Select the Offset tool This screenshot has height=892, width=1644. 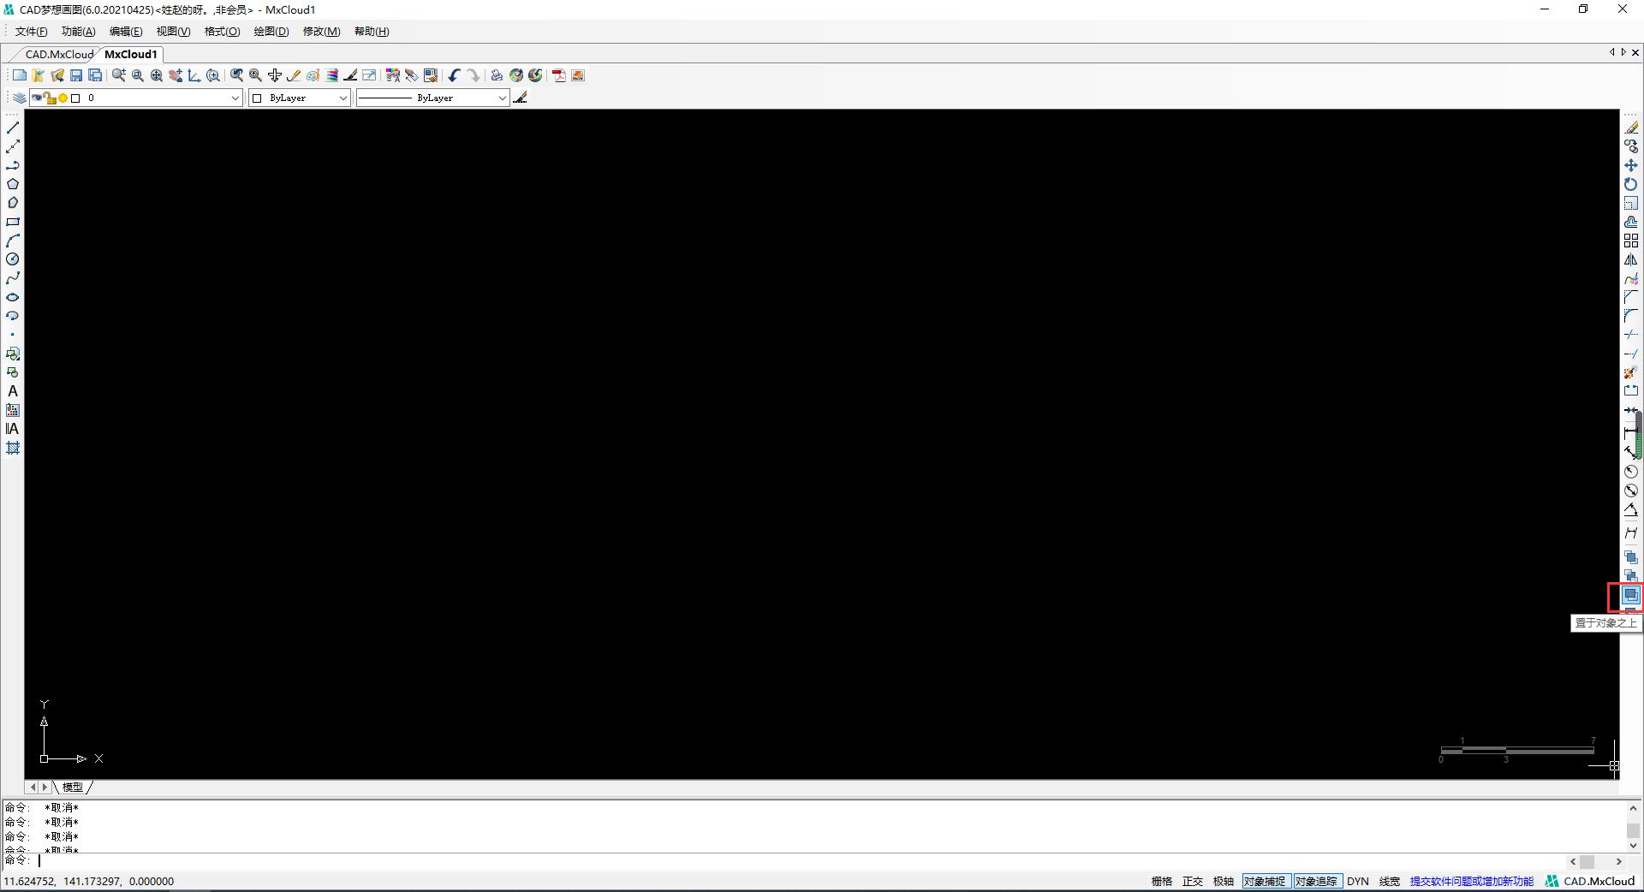click(1631, 222)
